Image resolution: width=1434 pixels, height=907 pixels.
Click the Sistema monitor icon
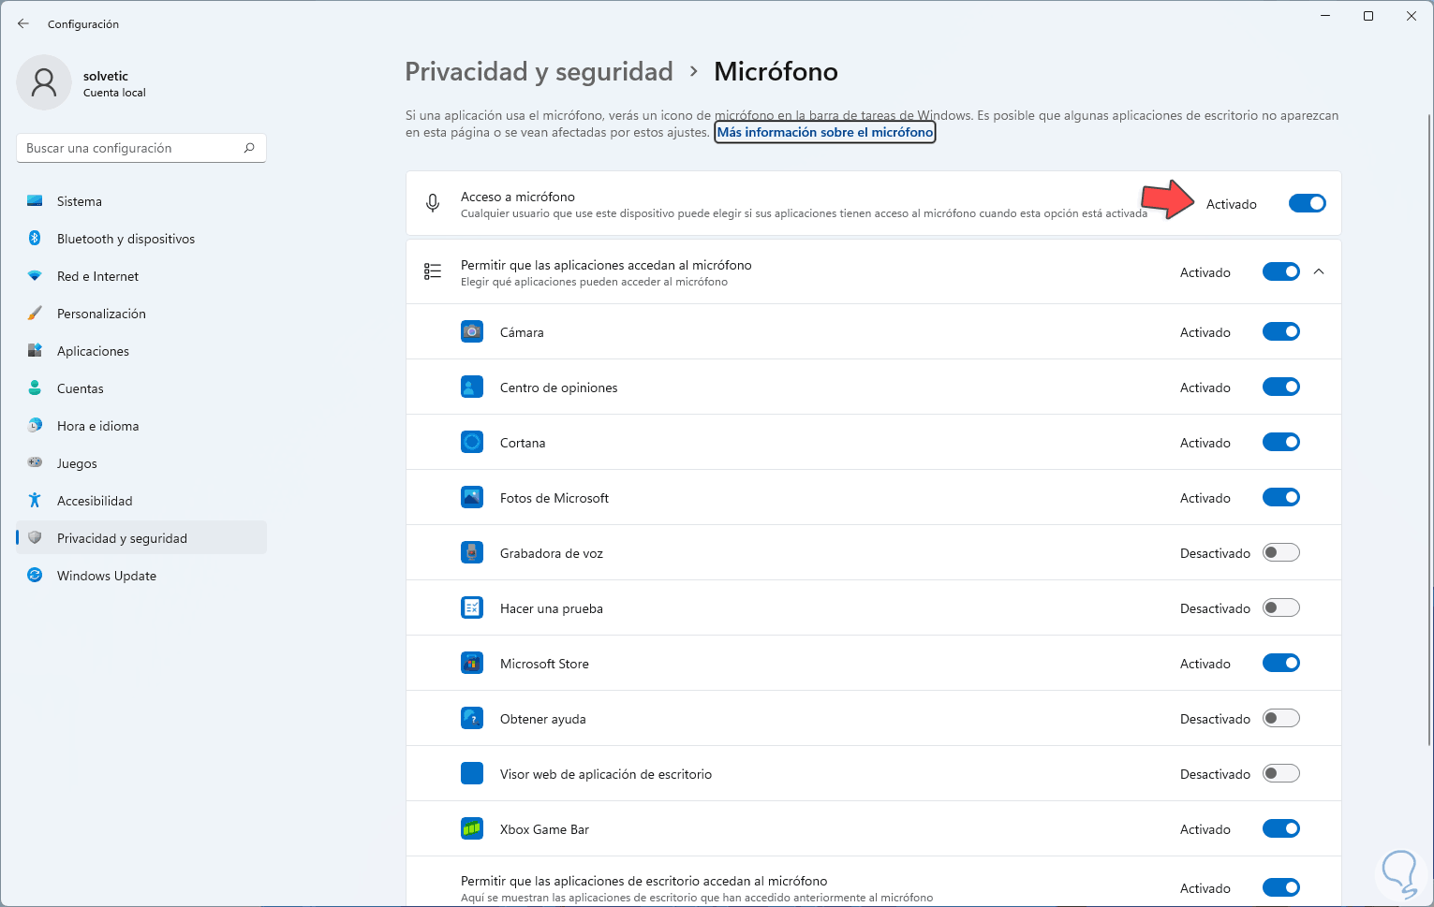click(35, 201)
